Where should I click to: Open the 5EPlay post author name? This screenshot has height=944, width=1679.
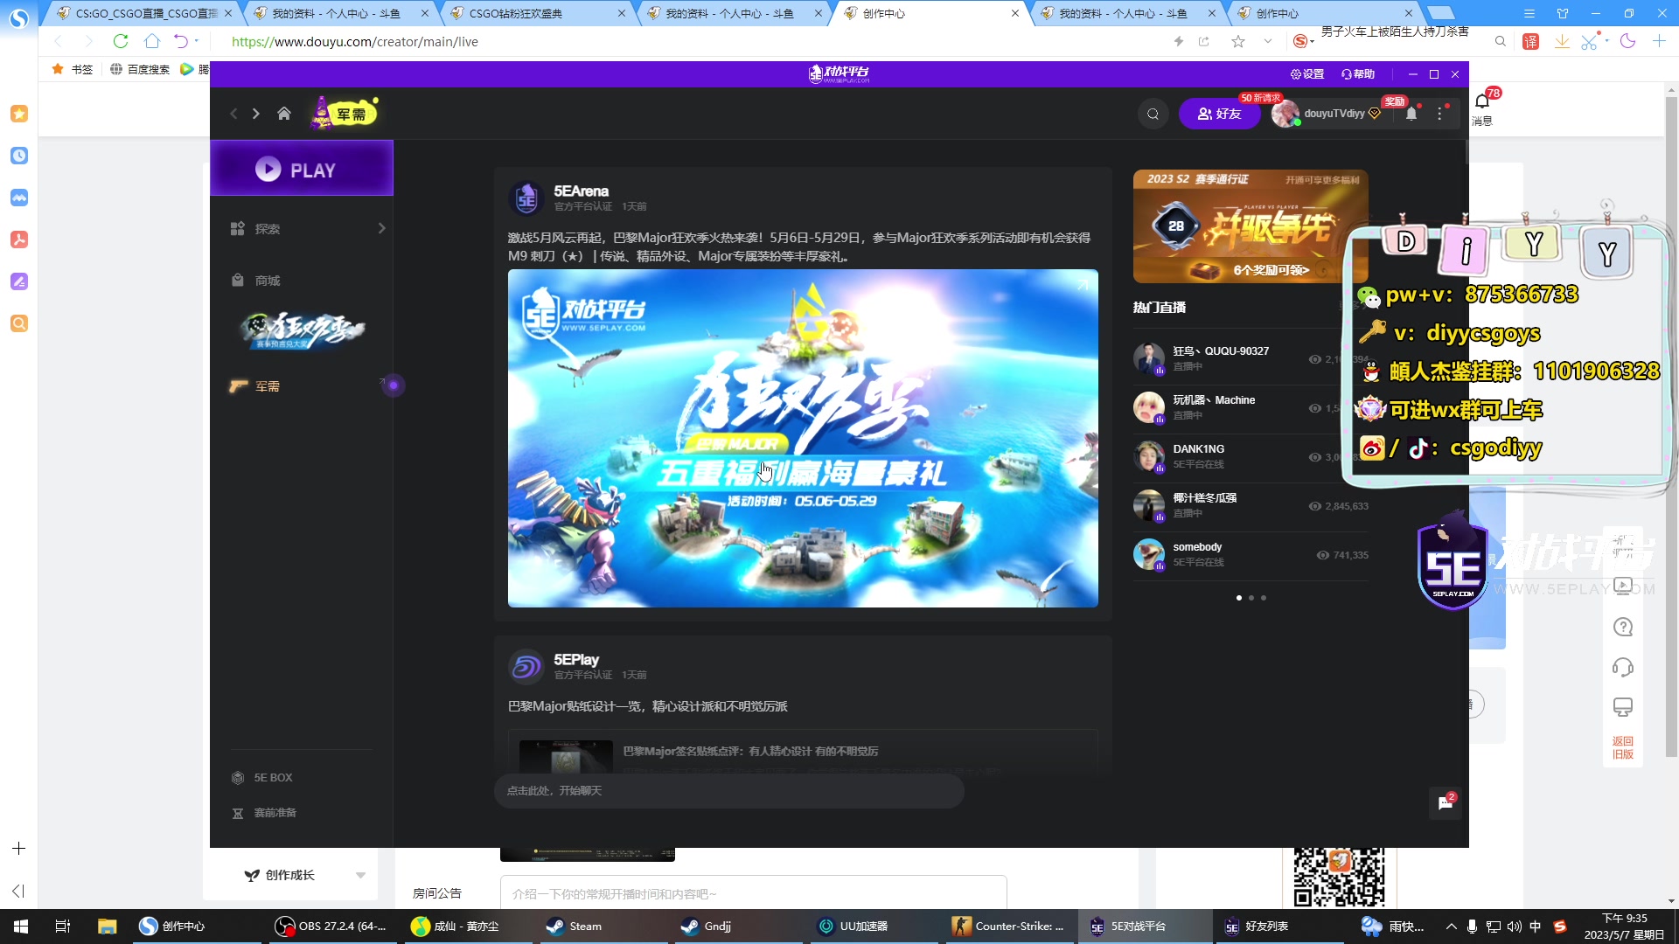click(x=576, y=659)
